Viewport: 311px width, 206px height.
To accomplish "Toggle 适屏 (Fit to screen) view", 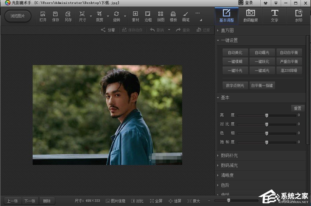I will pyautogui.click(x=175, y=201).
